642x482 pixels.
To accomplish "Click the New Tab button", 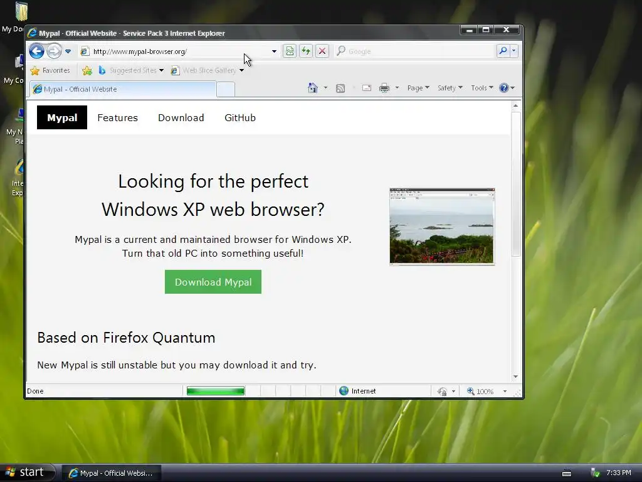I will tap(226, 89).
